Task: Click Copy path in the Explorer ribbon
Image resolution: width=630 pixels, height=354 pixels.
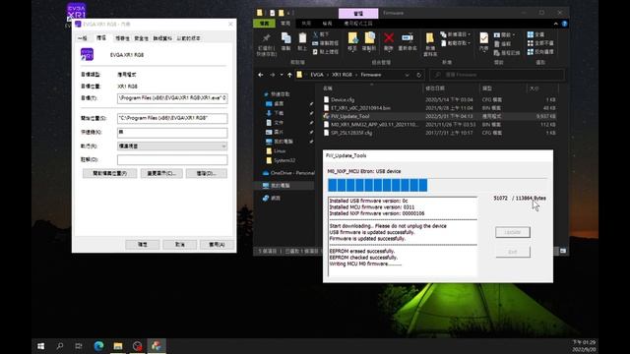Action: (x=326, y=43)
